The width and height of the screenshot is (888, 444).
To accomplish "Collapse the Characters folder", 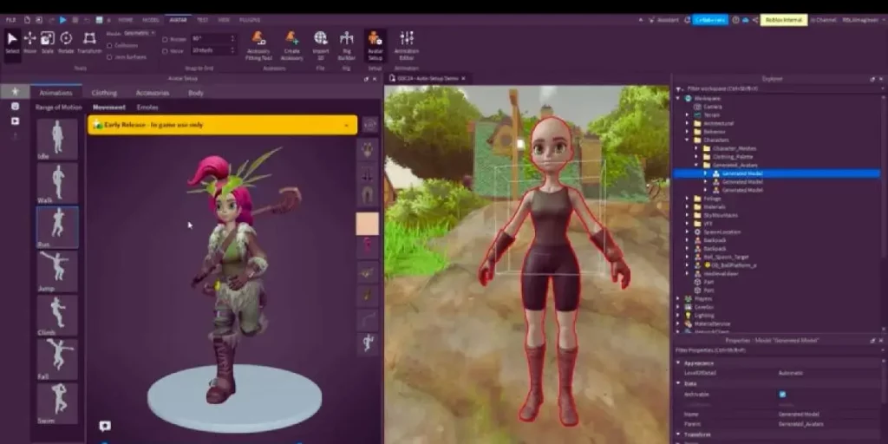I will (688, 140).
